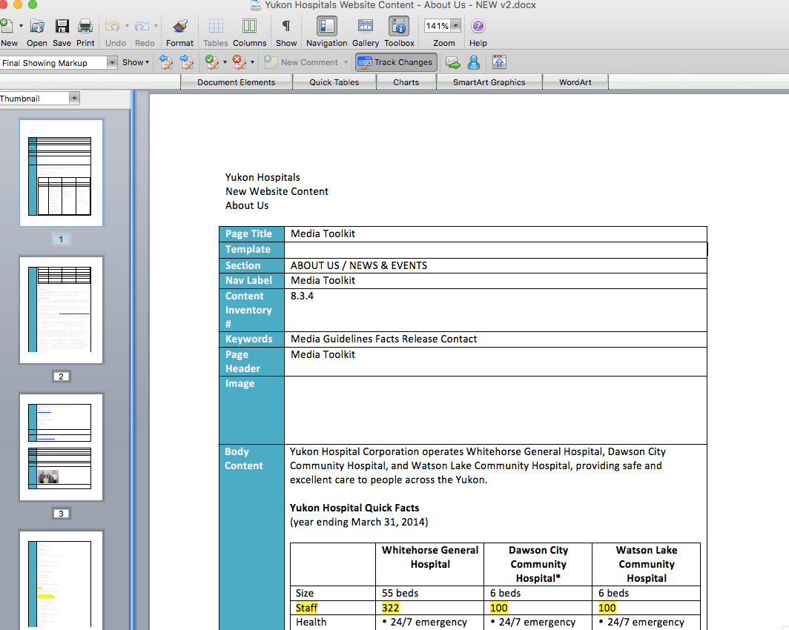Open Help with the question mark icon

point(478,26)
